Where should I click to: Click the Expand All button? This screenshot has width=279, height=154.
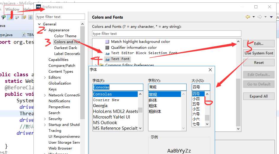pos(259,96)
